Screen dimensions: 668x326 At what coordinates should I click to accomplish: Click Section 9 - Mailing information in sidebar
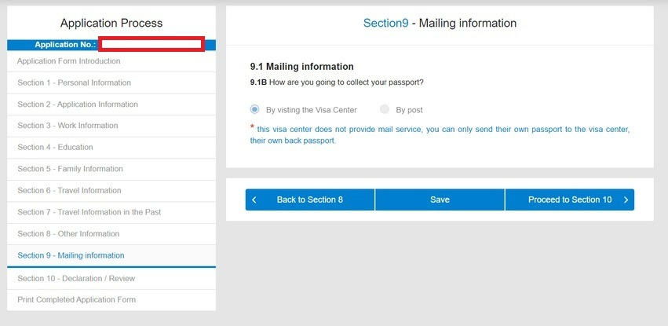click(71, 255)
